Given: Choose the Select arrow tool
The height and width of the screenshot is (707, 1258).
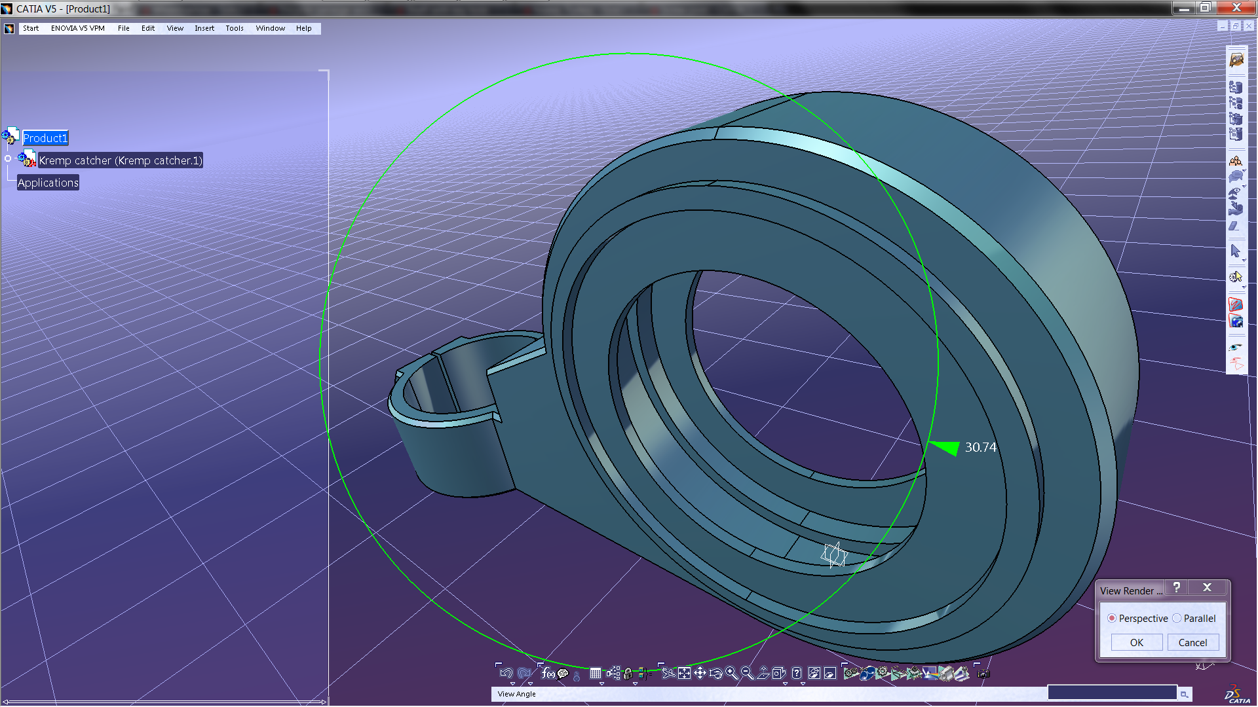Looking at the screenshot, I should [1236, 251].
